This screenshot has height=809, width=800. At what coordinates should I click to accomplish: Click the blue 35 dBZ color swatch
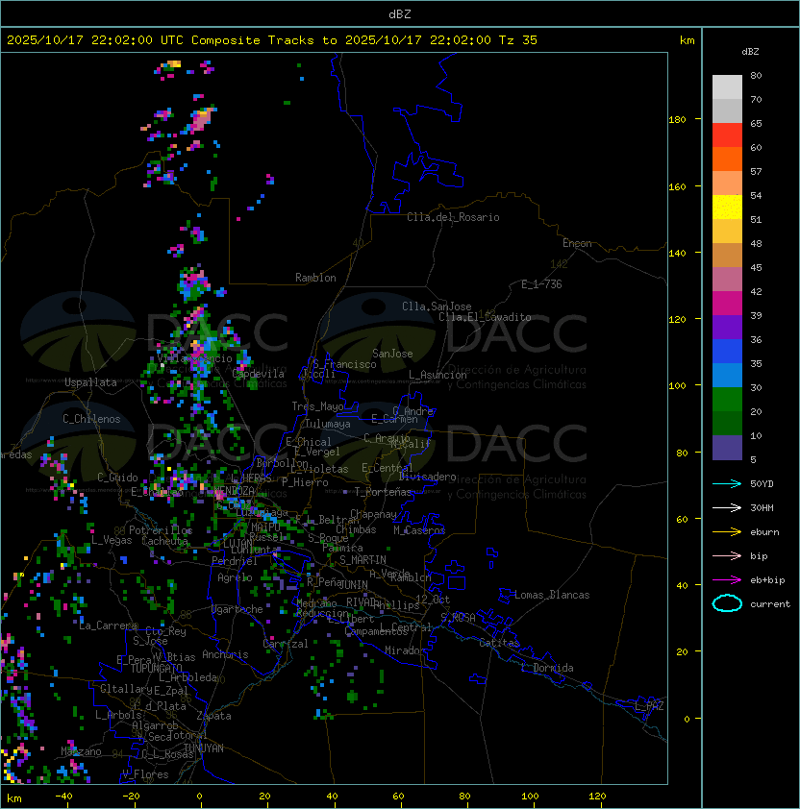pyautogui.click(x=727, y=352)
